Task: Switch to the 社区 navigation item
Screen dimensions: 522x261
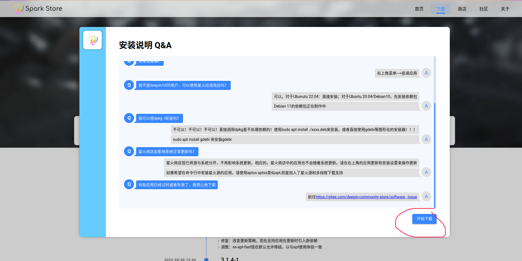Action: pyautogui.click(x=483, y=9)
